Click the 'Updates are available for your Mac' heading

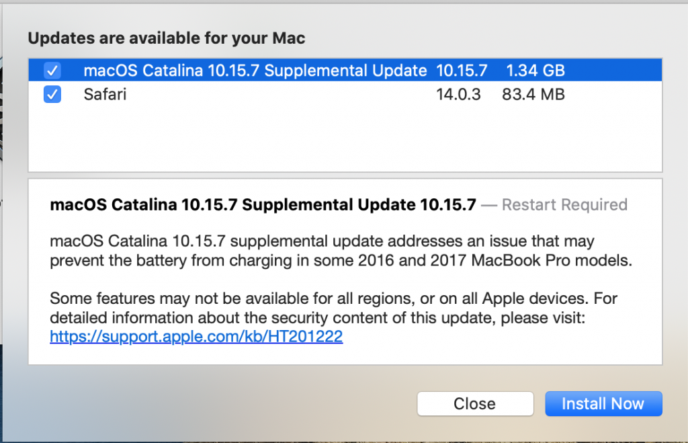167,38
